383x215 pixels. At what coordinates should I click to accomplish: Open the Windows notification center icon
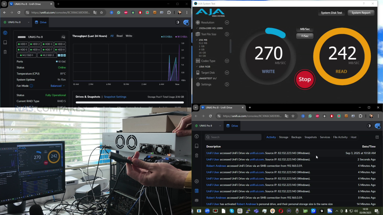tap(377, 211)
